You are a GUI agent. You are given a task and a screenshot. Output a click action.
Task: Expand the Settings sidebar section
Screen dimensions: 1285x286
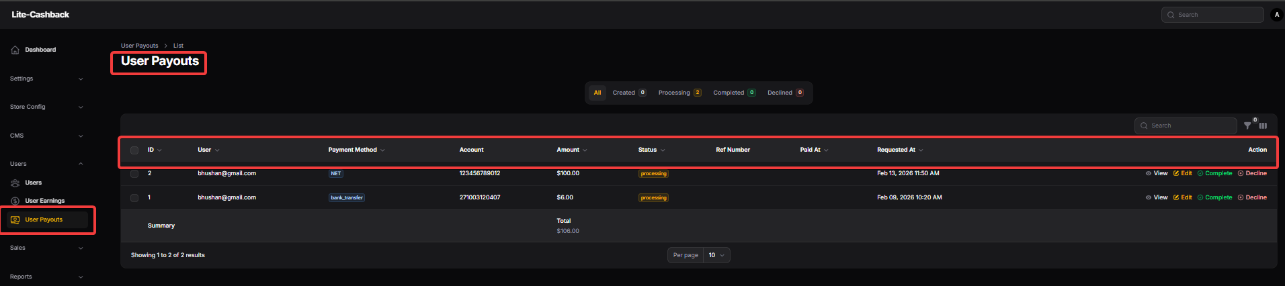pyautogui.click(x=46, y=79)
